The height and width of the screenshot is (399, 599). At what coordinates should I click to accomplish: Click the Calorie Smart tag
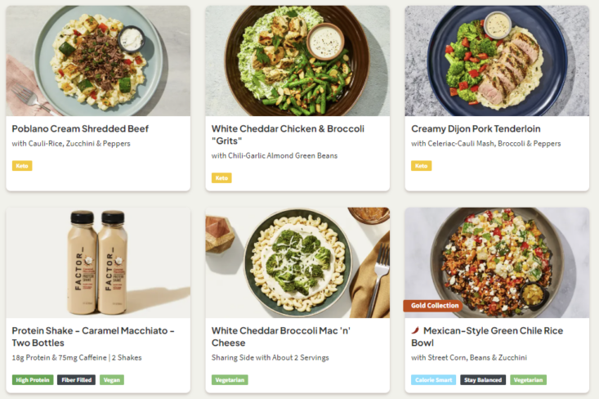432,380
